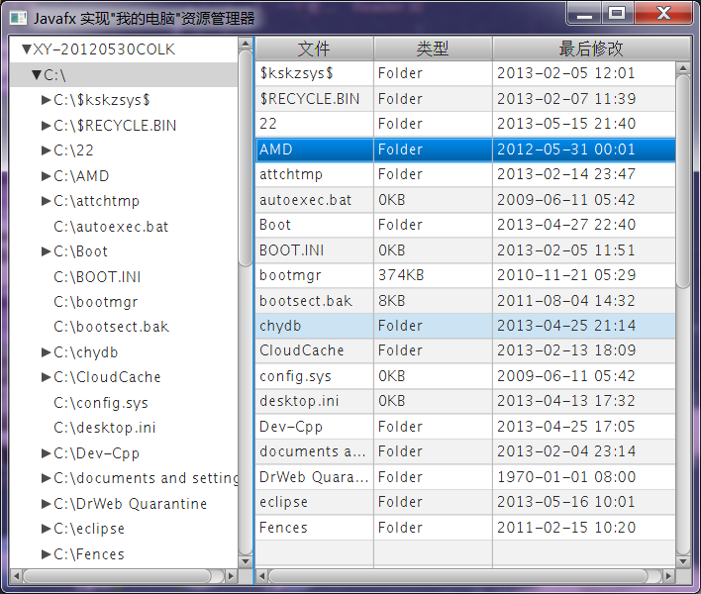
Task: Click tree panel scroll-down arrow
Action: pos(245,561)
